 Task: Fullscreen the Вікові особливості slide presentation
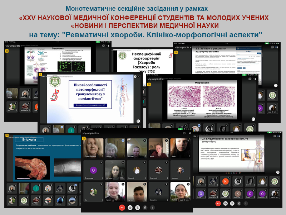pos(138,121)
